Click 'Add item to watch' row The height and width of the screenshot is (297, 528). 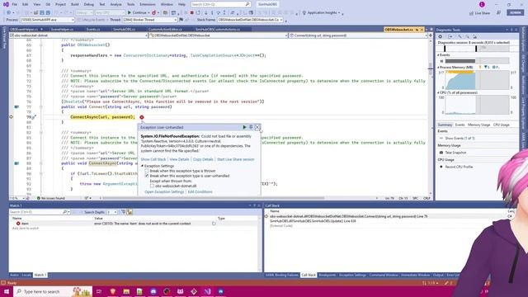[x=26, y=229]
